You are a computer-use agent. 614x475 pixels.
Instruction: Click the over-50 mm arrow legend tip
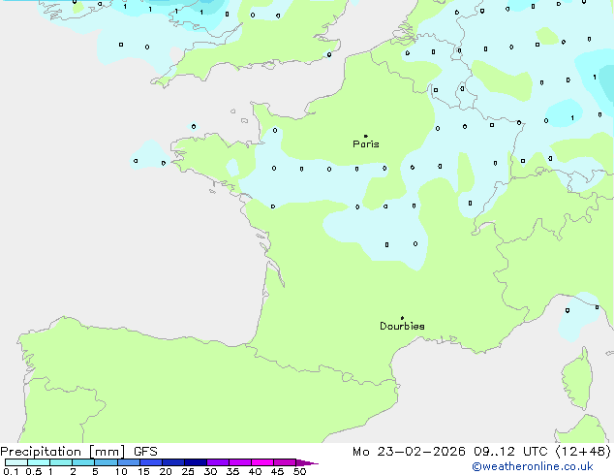tap(307, 462)
